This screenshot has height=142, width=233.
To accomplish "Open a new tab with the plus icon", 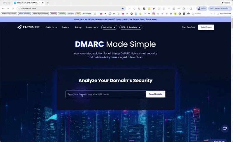I will coord(47,3).
